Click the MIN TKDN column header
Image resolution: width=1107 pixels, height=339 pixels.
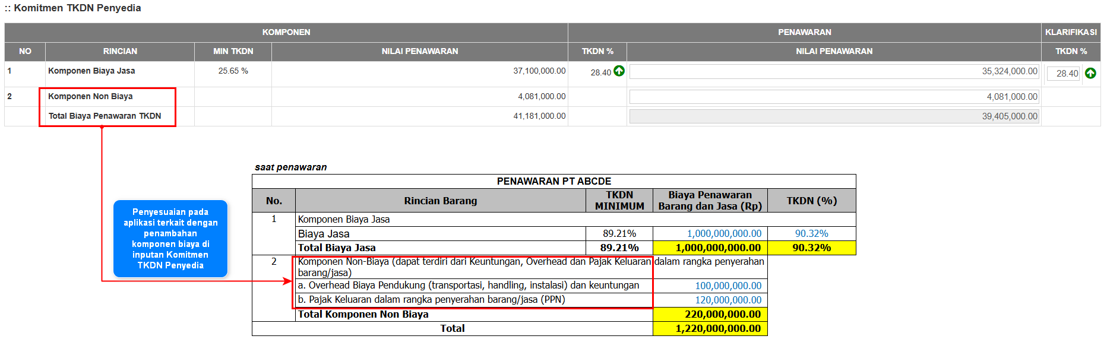(x=233, y=51)
